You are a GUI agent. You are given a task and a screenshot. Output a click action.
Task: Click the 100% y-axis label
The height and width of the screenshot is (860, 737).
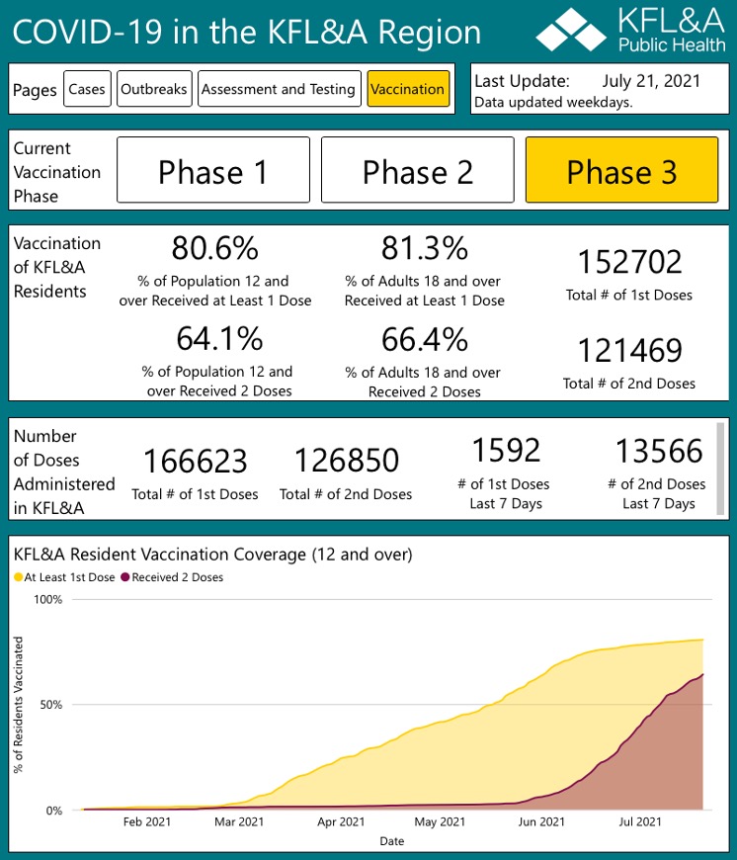tap(47, 599)
